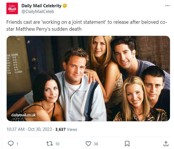The height and width of the screenshot is (149, 174).
Task: Click the 10:37 AM timestamp
Action: click(x=16, y=129)
